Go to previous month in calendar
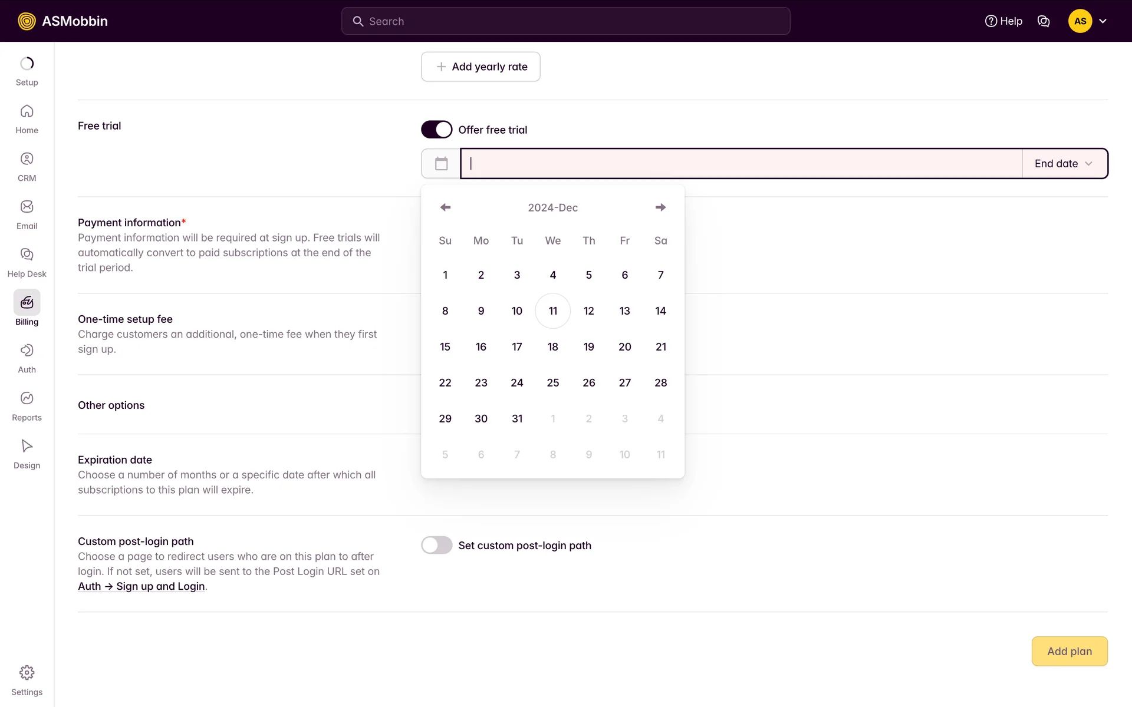Viewport: 1132px width, 707px height. pyautogui.click(x=445, y=207)
